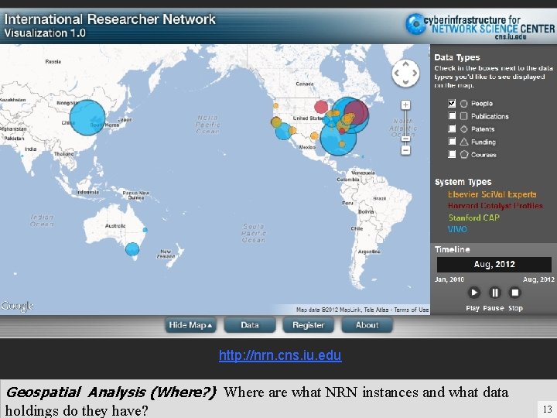Tick the Patents data type checkbox
The width and height of the screenshot is (557, 418).
(x=452, y=128)
